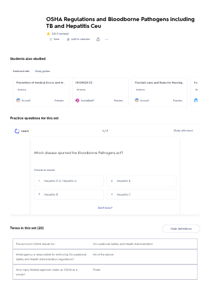The width and height of the screenshot is (210, 297).
Task: Preview the Florida's Laws and Rules for Nursing set
Action: point(177,100)
